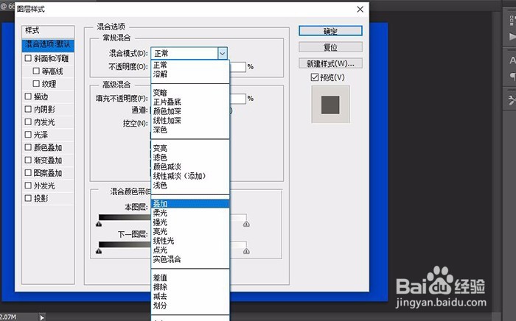Viewport: 516px width, 321px height.
Task: Open the 样式 styles list header
Action: pos(48,31)
